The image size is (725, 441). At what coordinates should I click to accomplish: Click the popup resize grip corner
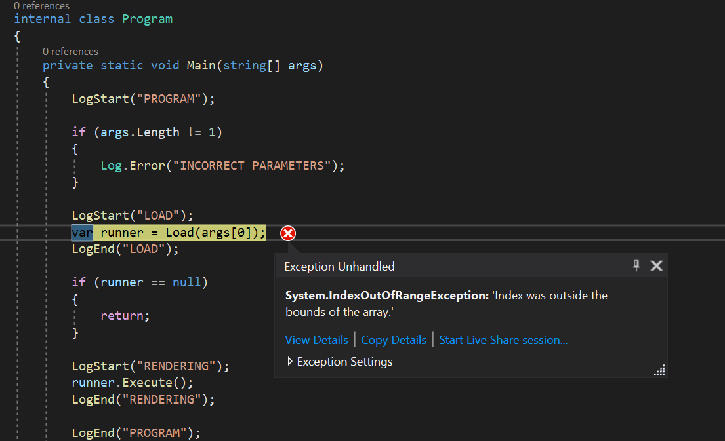pos(659,370)
